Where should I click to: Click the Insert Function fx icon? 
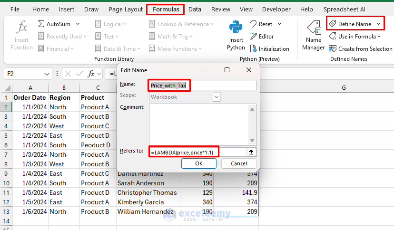pyautogui.click(x=21, y=28)
